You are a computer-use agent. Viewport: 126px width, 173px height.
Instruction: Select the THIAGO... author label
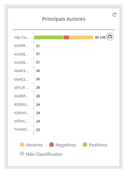(22, 130)
